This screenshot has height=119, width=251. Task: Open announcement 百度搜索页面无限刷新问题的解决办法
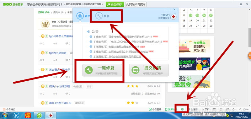coord(122,37)
